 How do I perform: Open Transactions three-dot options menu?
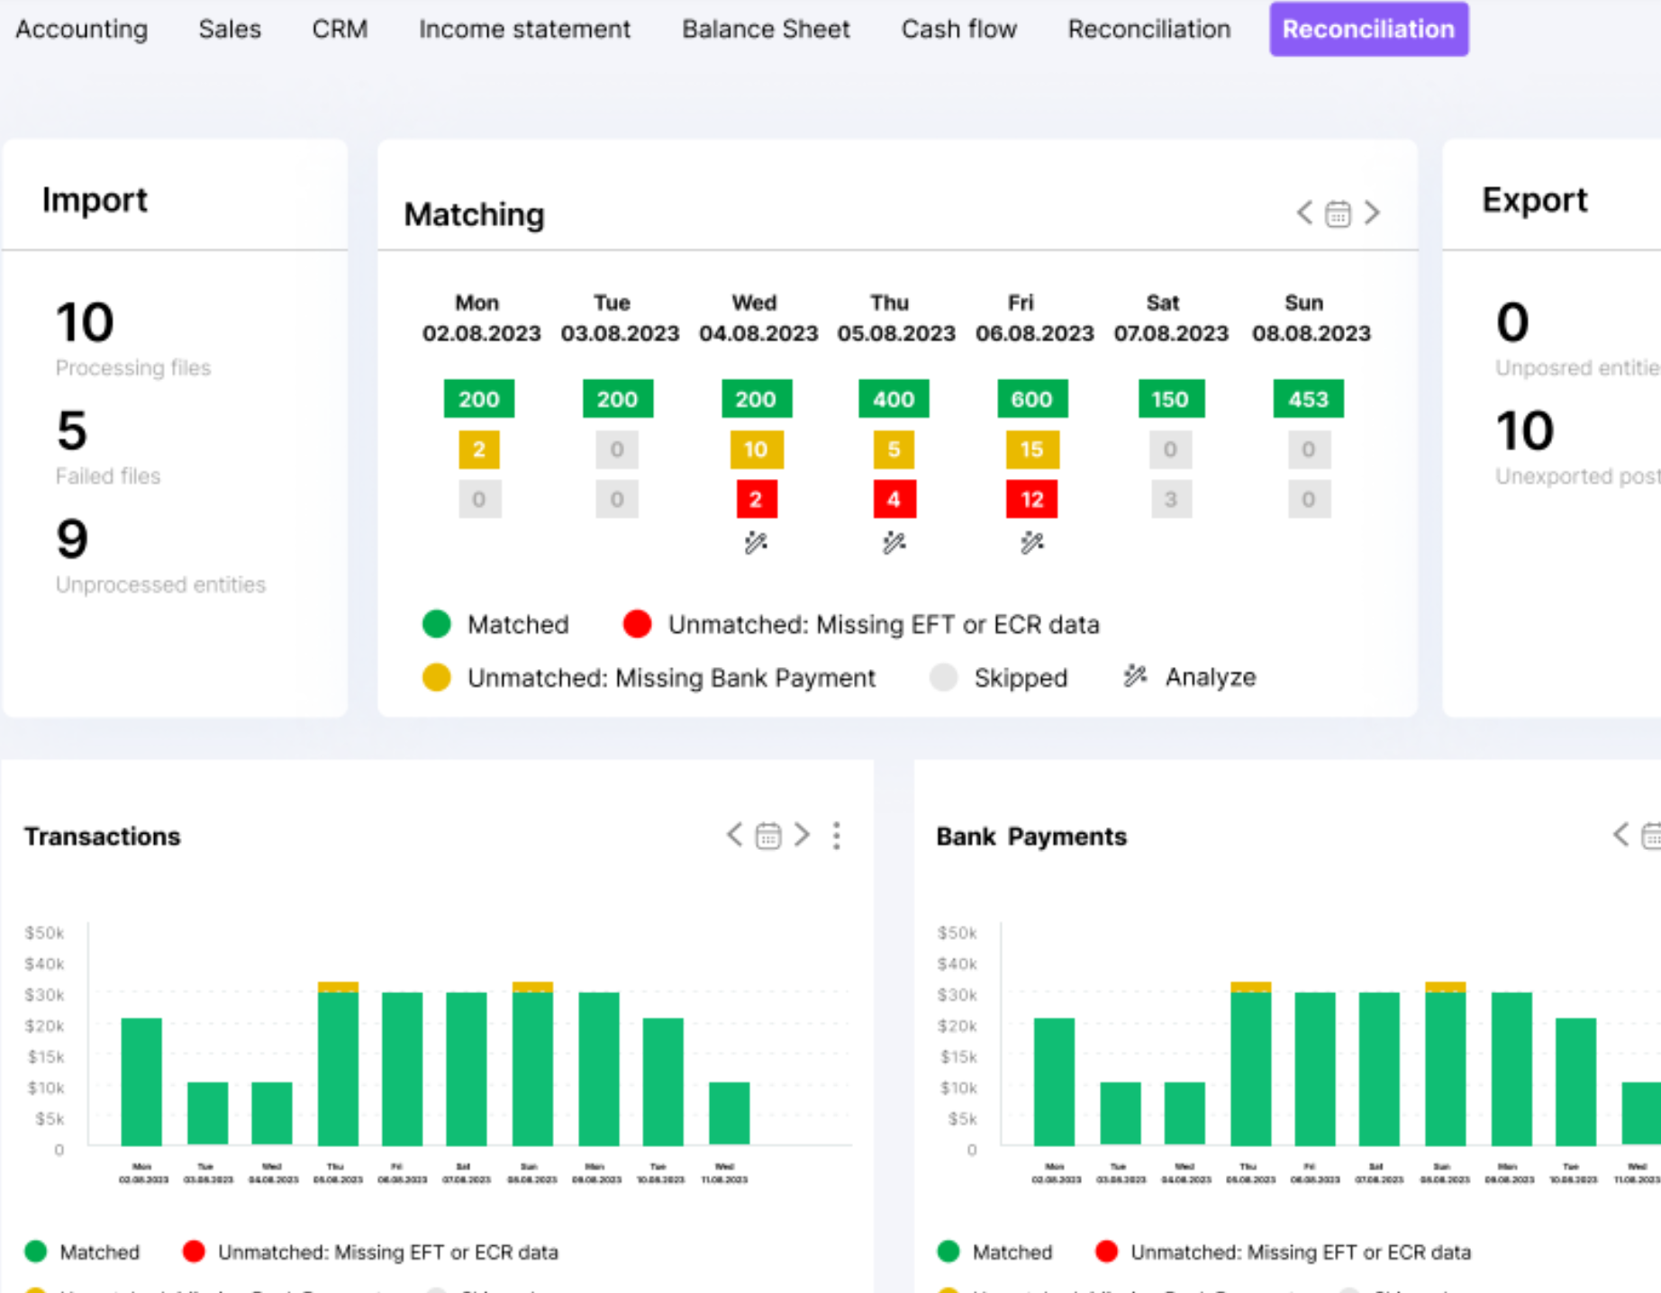[837, 836]
